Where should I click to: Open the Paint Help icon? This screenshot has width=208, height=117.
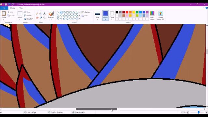click(207, 8)
